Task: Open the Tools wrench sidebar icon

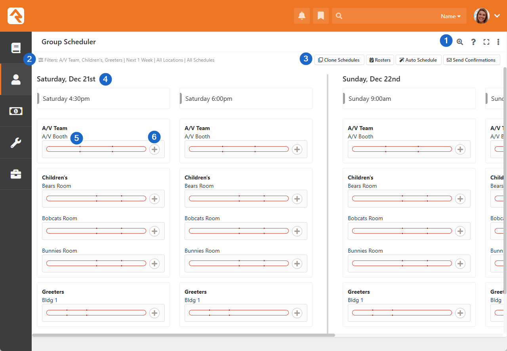Action: click(16, 143)
